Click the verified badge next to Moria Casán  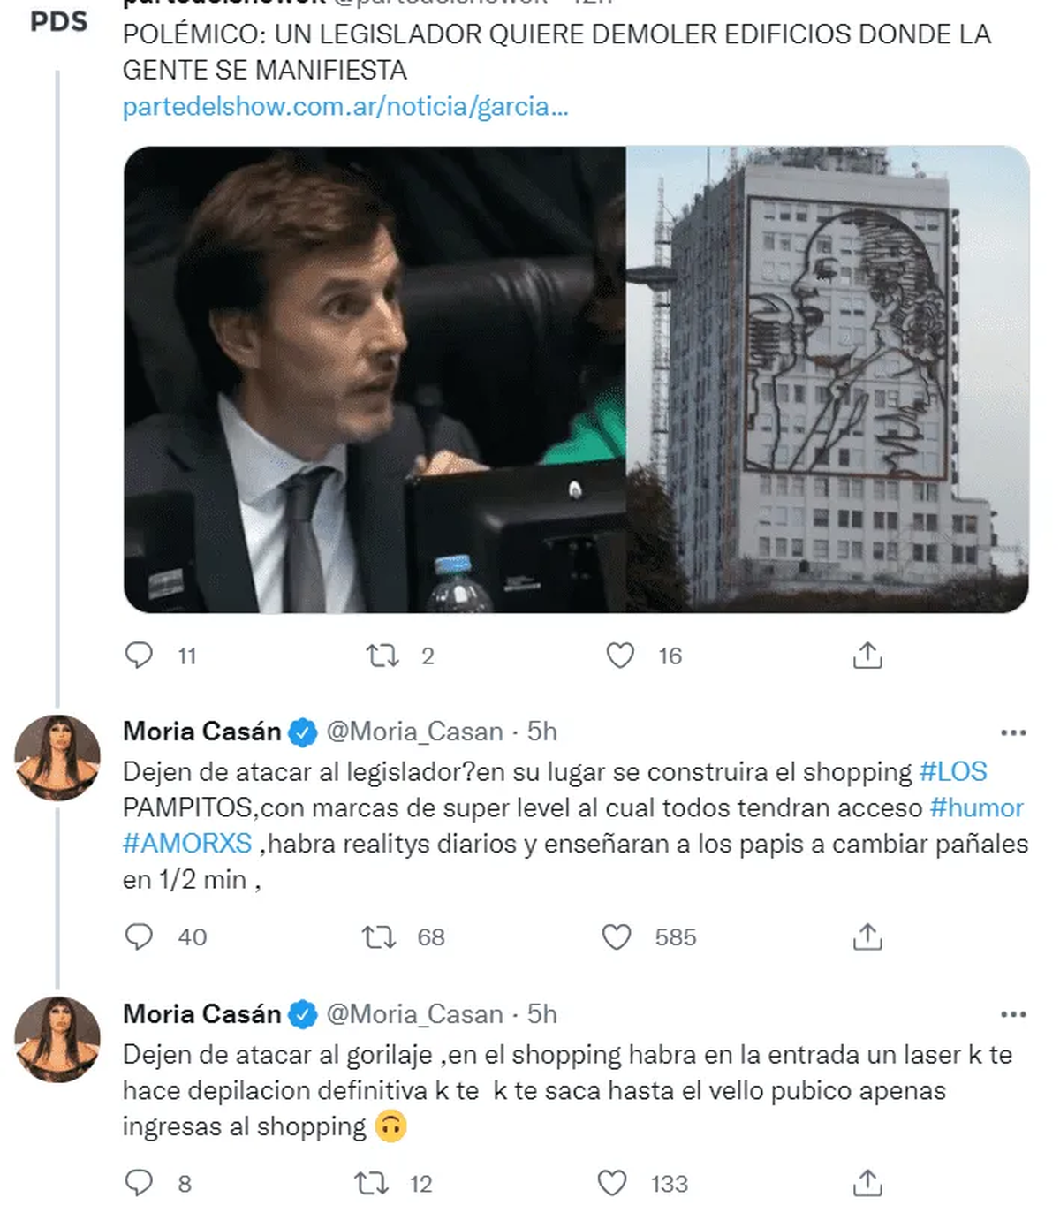[301, 732]
